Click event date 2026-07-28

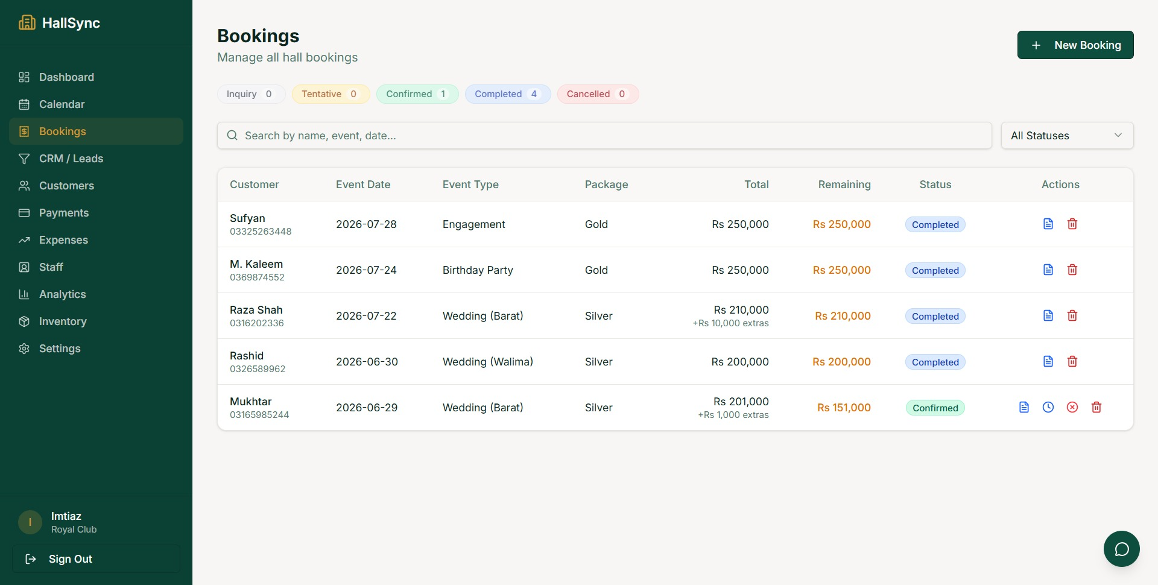pyautogui.click(x=366, y=224)
